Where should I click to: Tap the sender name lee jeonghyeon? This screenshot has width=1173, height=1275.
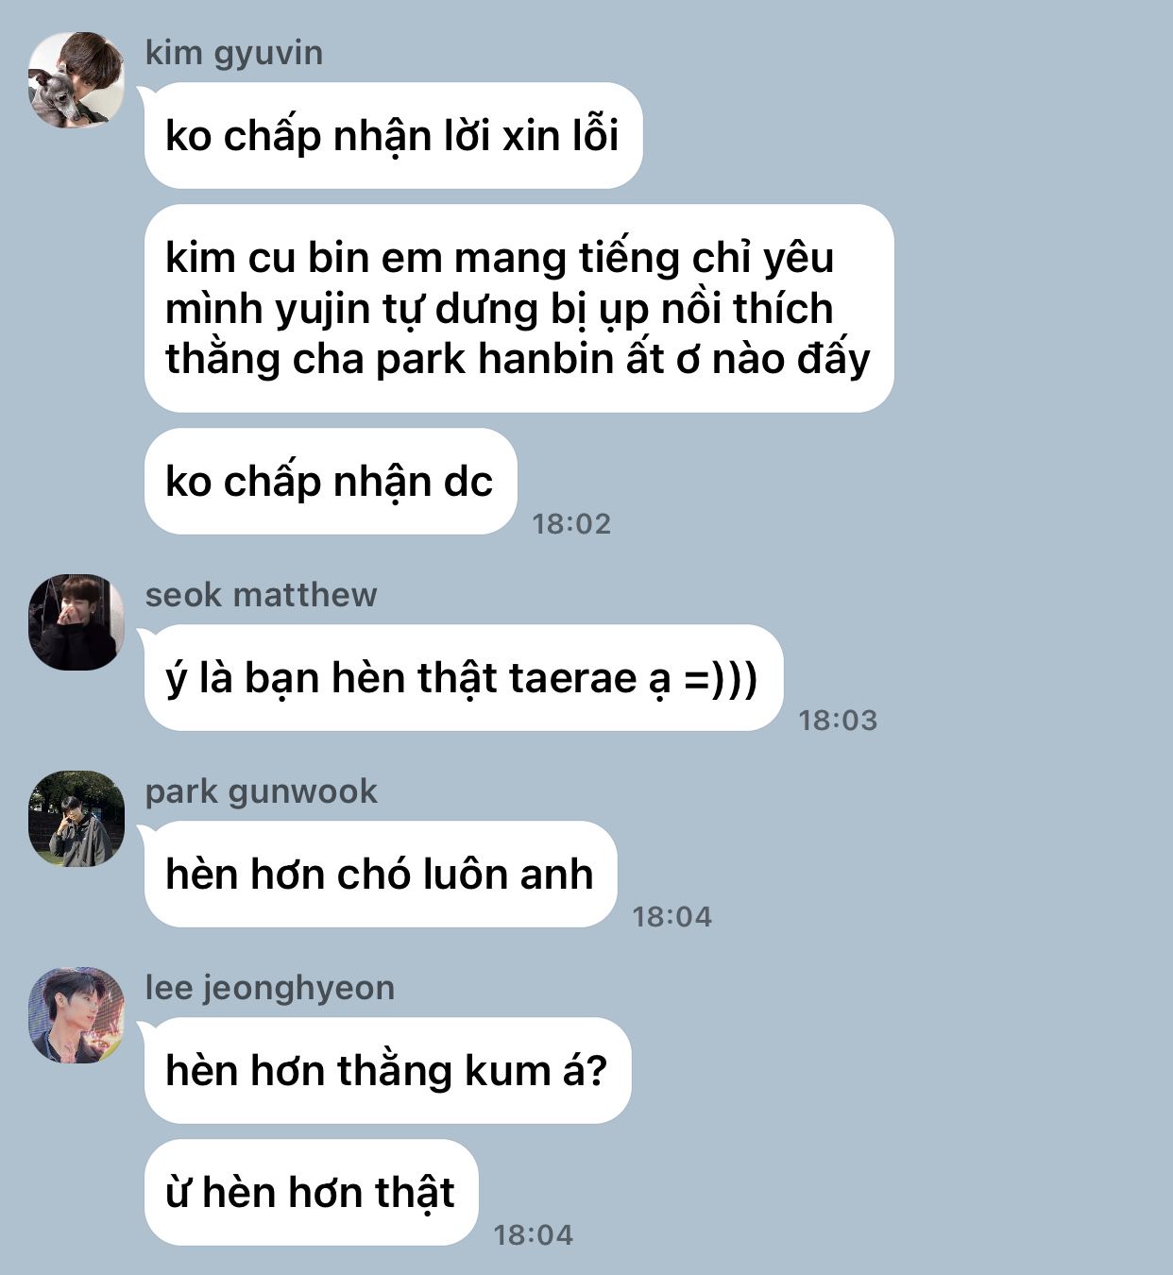click(x=269, y=988)
